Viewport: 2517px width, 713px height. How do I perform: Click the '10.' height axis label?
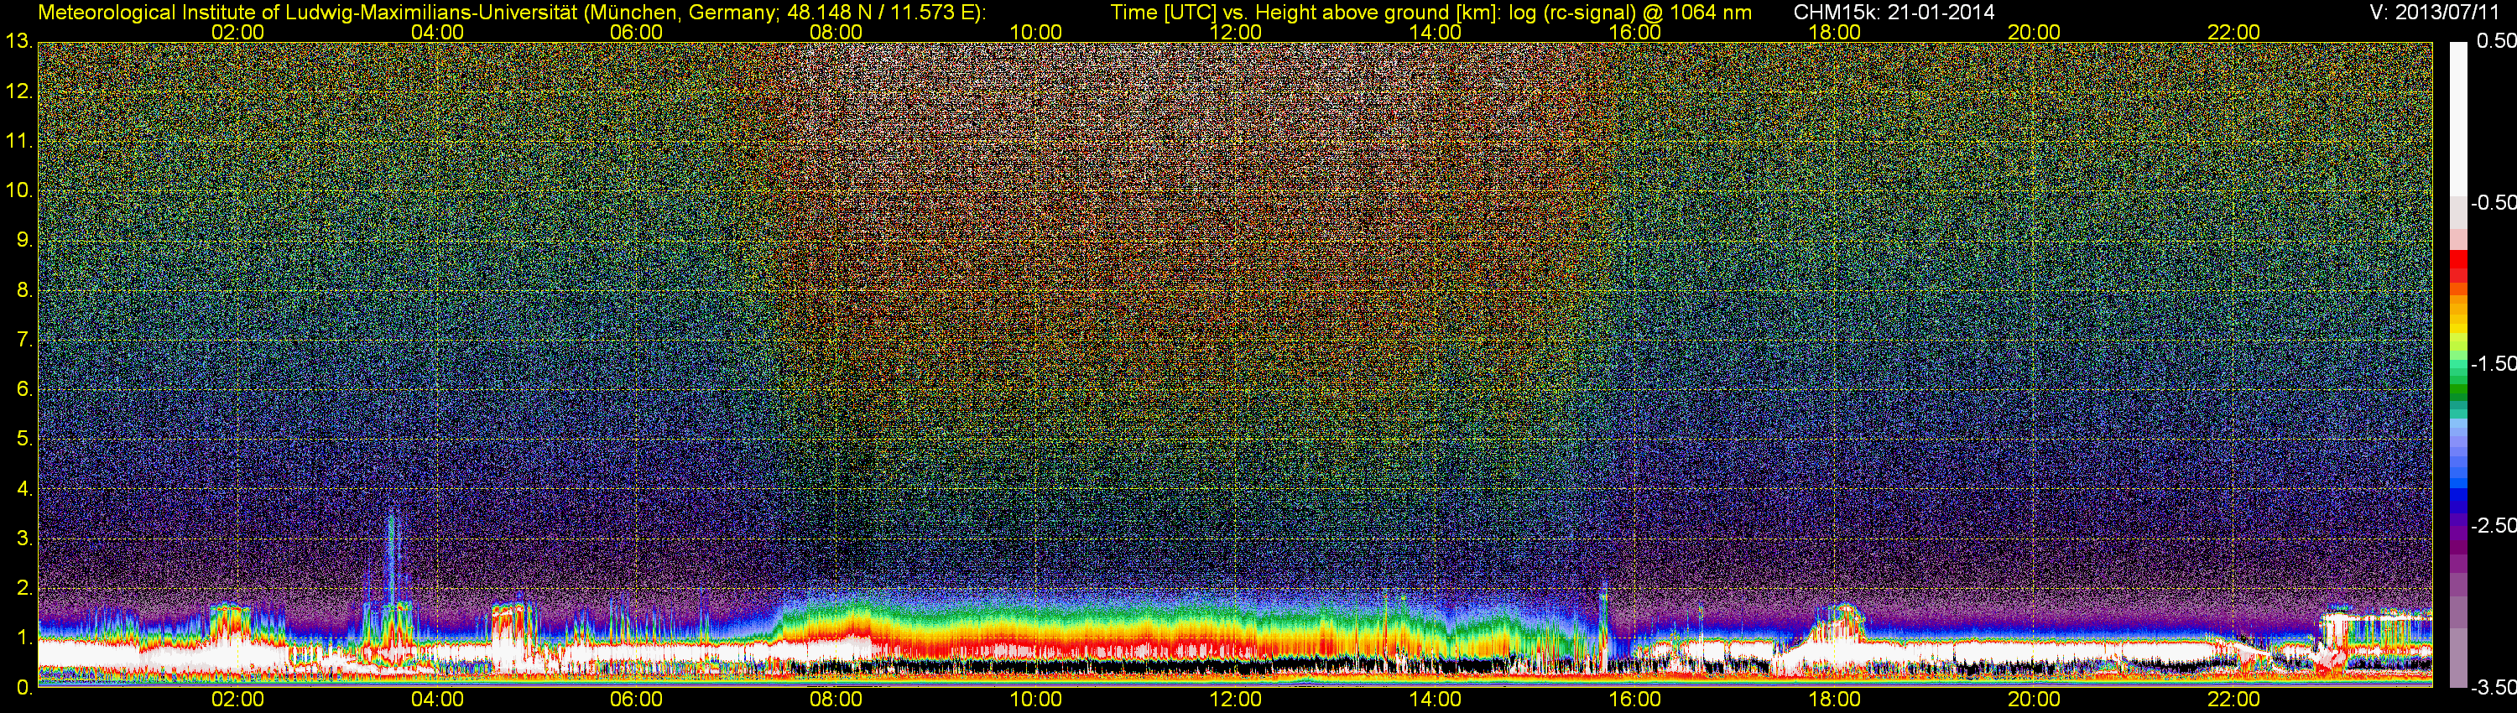(x=18, y=190)
